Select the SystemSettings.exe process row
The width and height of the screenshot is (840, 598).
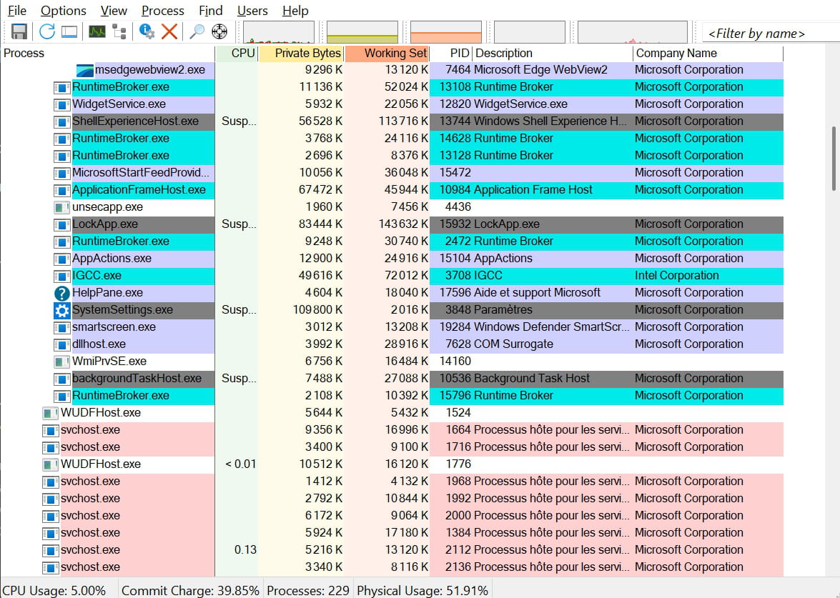(122, 310)
